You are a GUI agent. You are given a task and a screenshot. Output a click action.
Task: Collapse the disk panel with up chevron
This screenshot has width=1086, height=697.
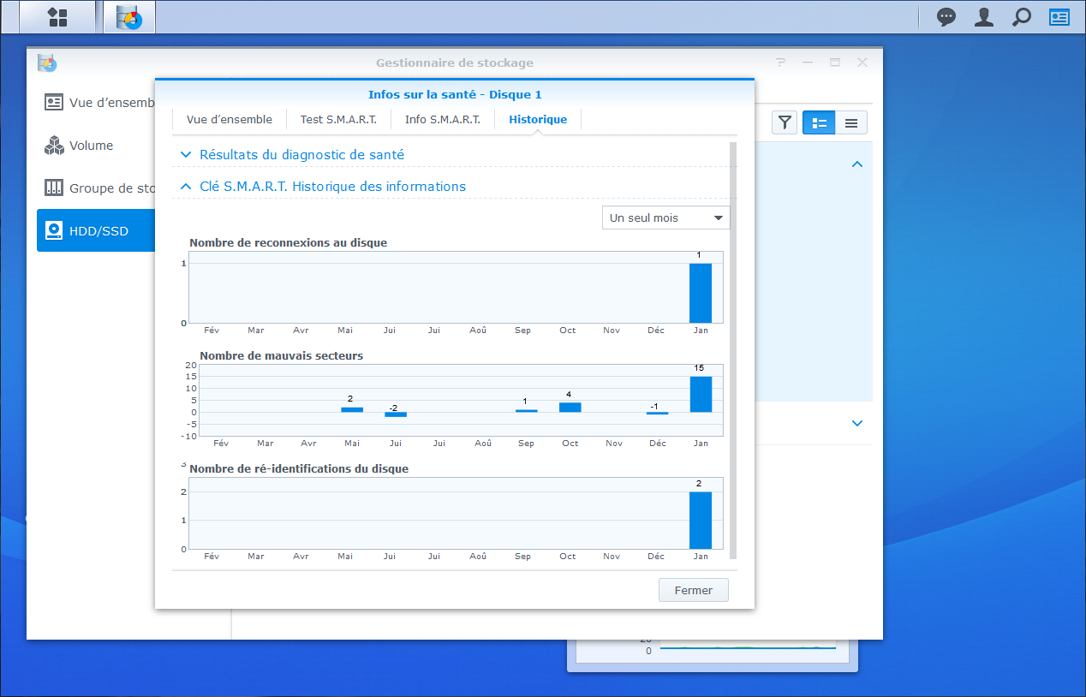857,164
